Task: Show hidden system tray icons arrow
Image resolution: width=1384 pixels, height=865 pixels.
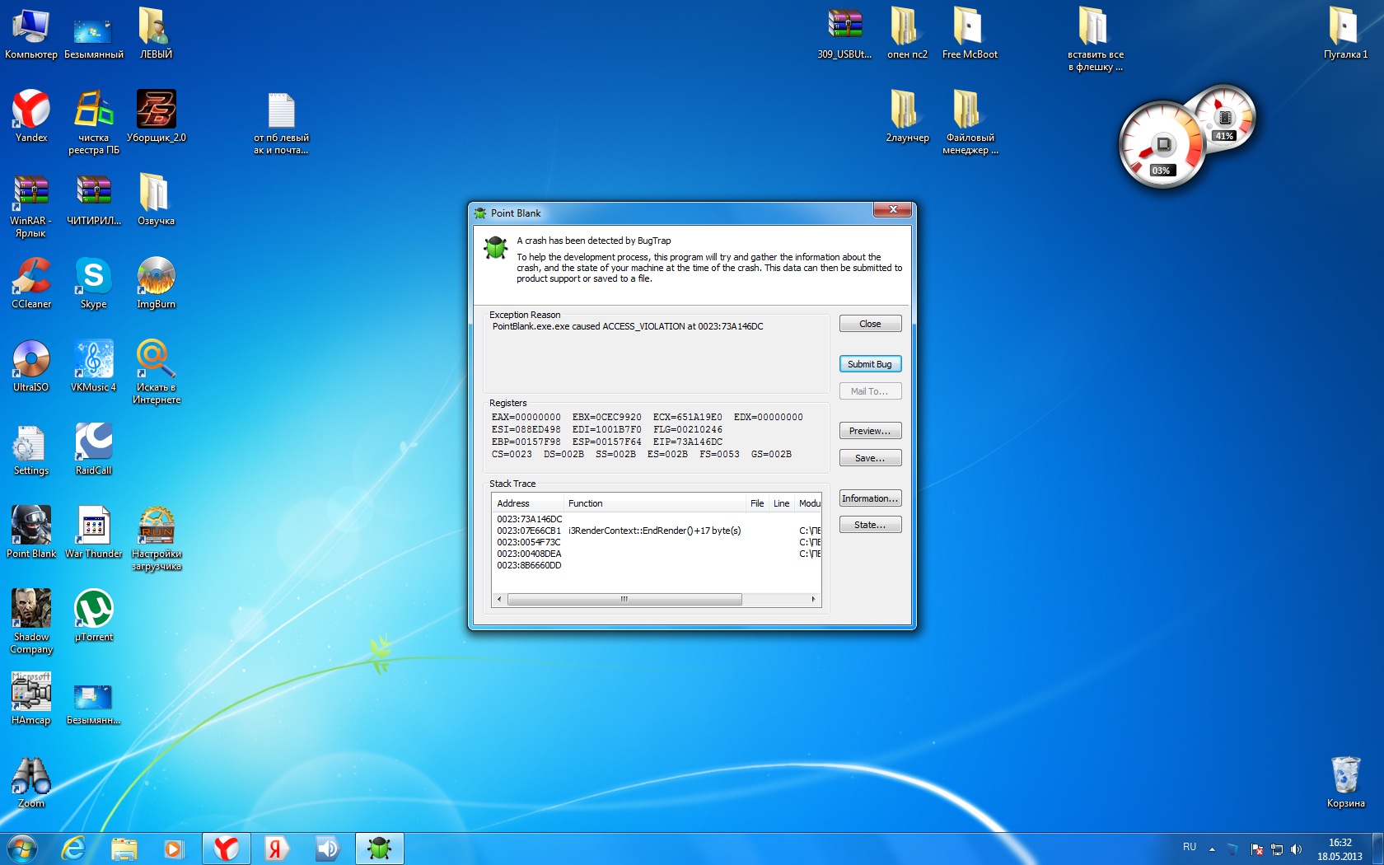Action: coord(1212,849)
